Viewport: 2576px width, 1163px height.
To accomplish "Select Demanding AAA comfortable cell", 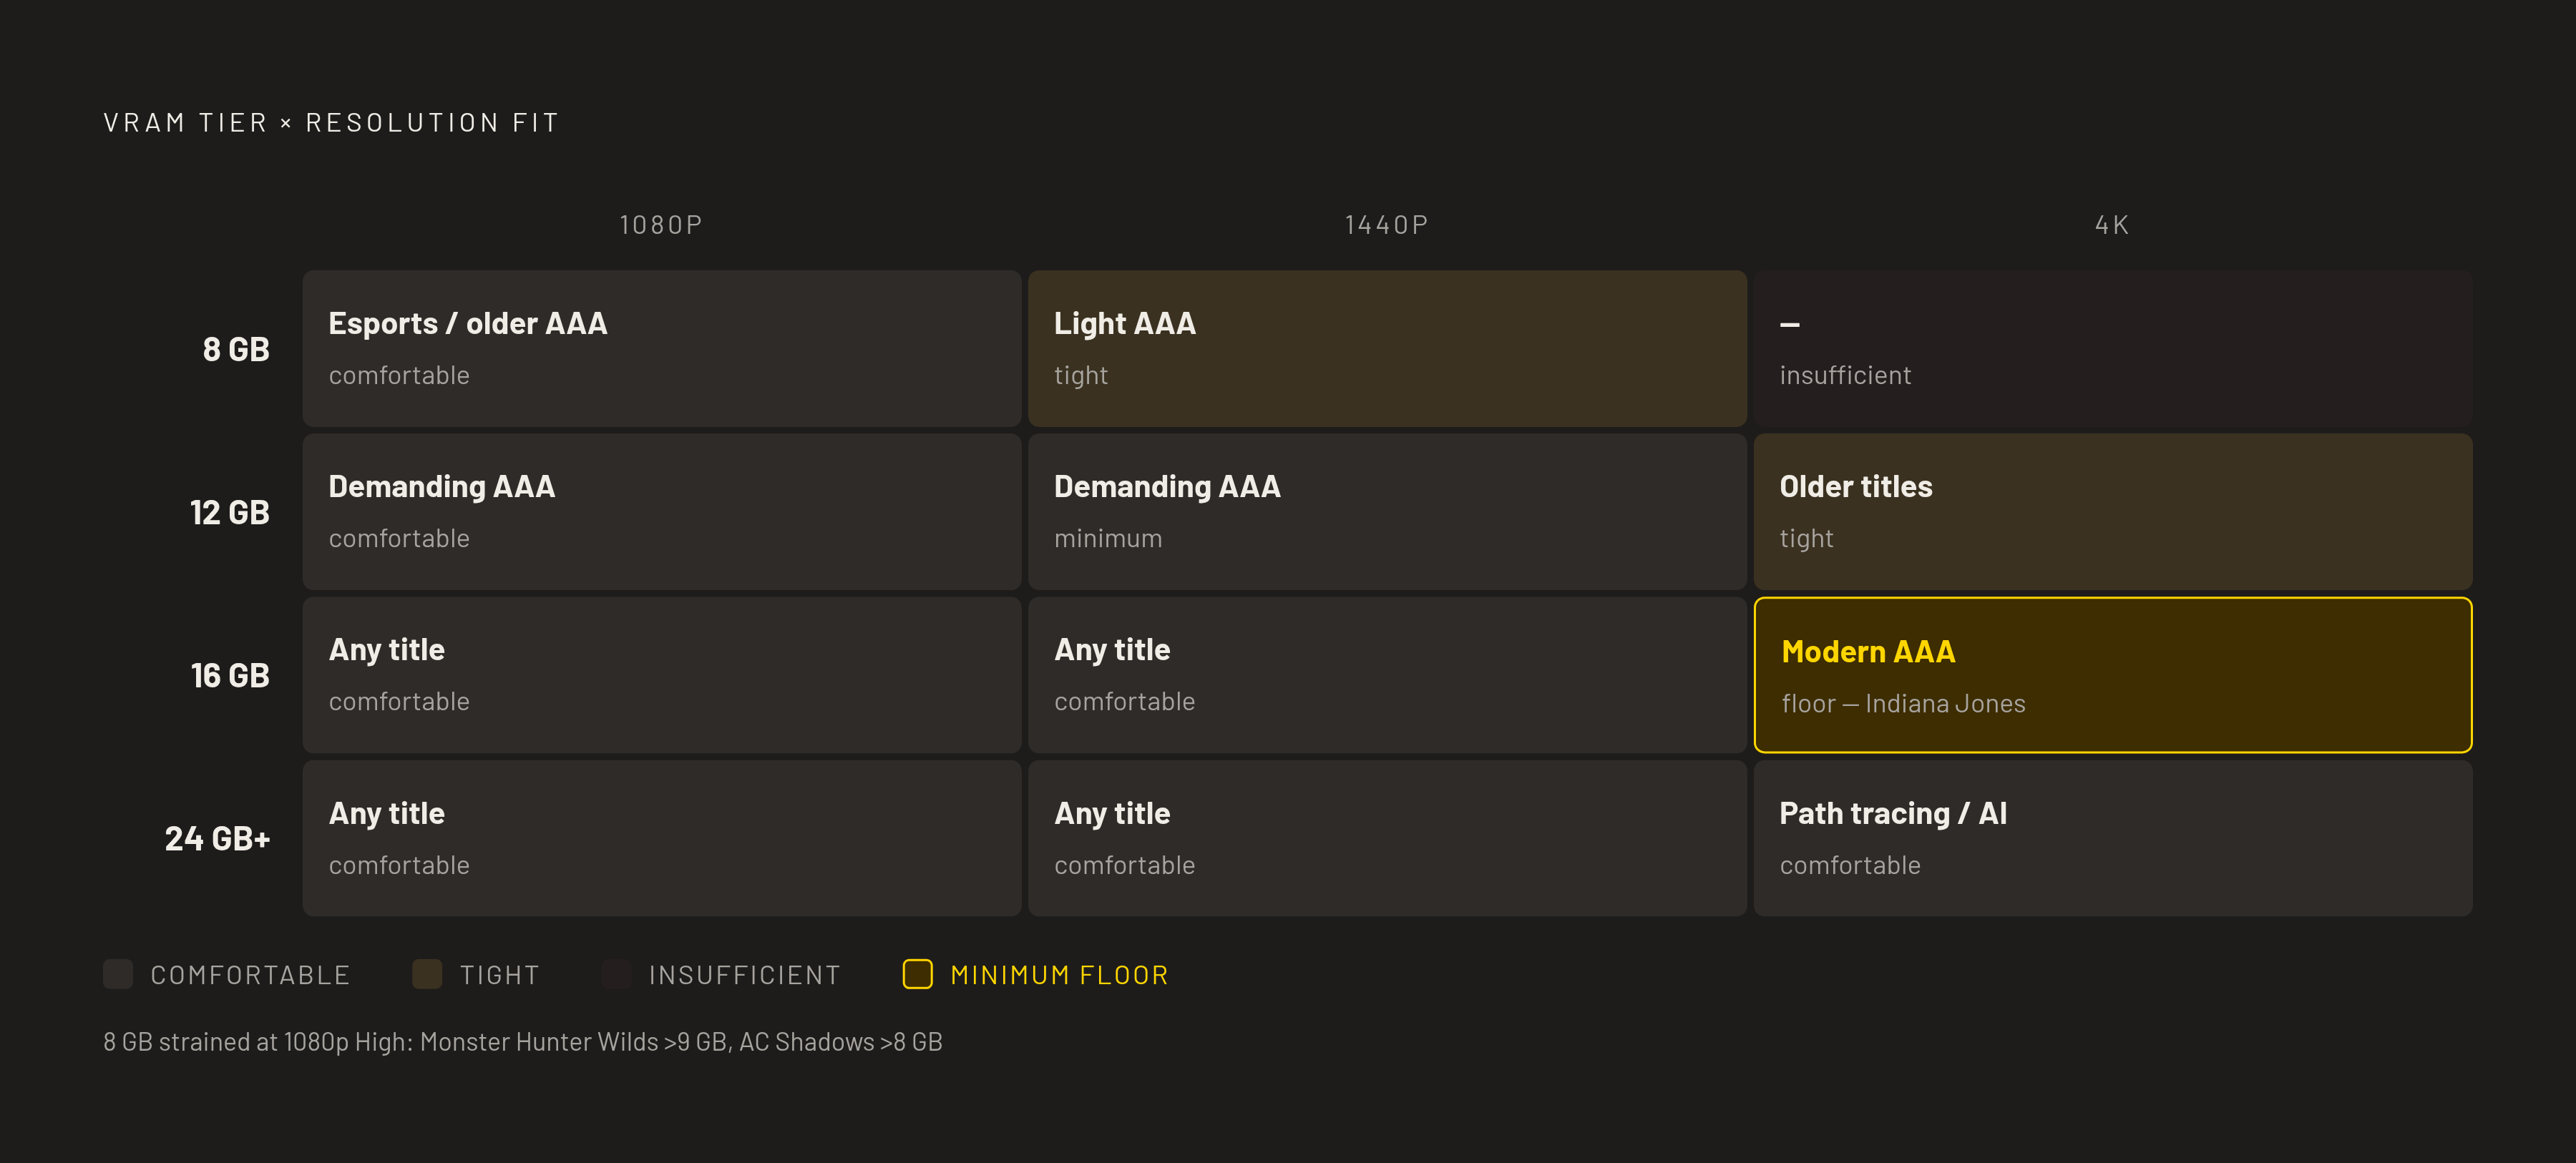I will click(x=662, y=512).
